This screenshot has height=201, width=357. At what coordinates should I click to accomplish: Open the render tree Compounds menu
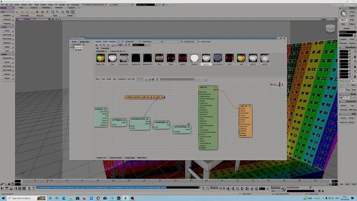[x=122, y=79]
